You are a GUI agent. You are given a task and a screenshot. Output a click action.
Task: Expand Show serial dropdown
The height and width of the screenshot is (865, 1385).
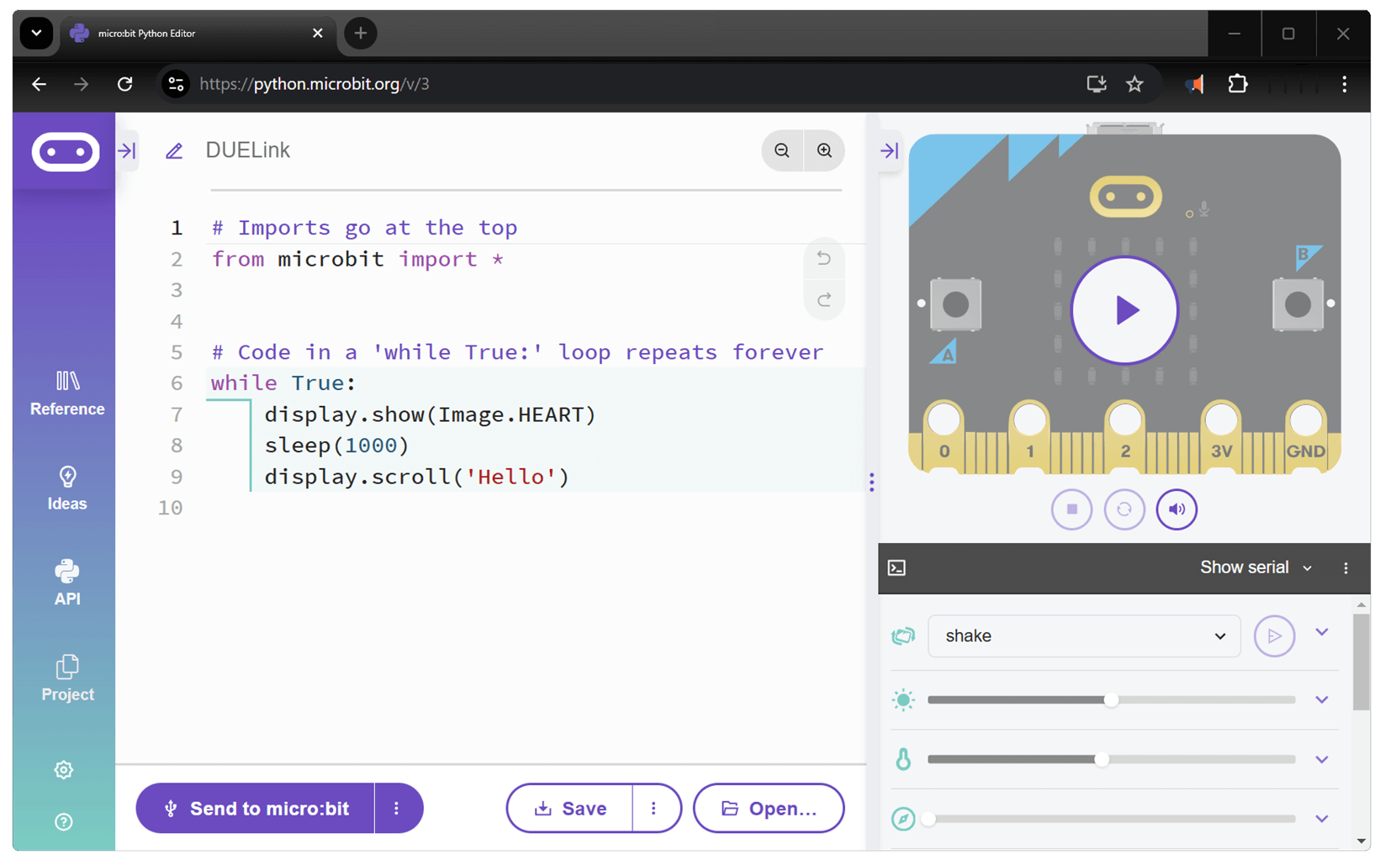1255,567
